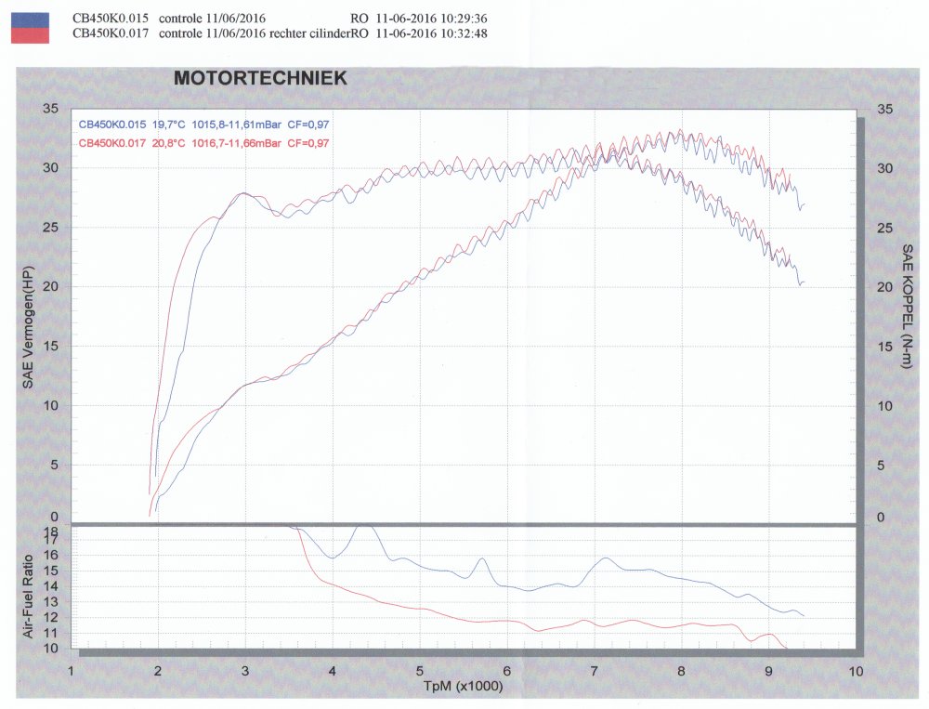Click the 20 mark on right torque axis
This screenshot has width=929, height=709.
tap(884, 287)
